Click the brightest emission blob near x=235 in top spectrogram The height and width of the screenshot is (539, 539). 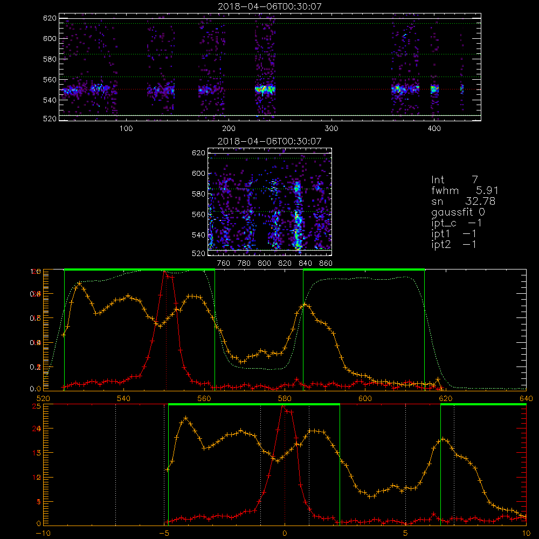click(265, 89)
